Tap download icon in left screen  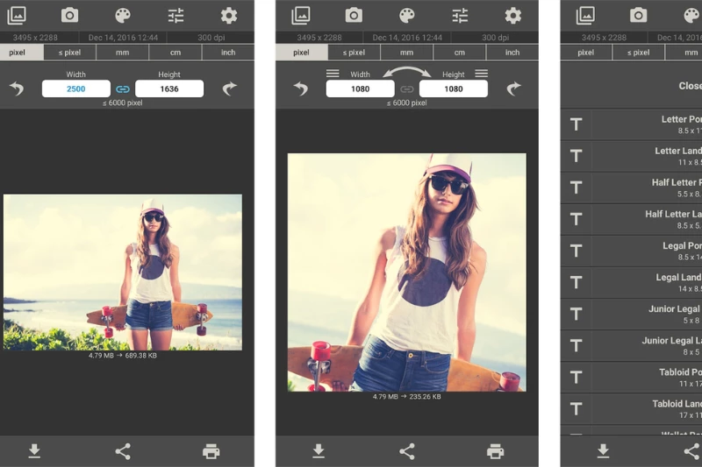click(34, 451)
